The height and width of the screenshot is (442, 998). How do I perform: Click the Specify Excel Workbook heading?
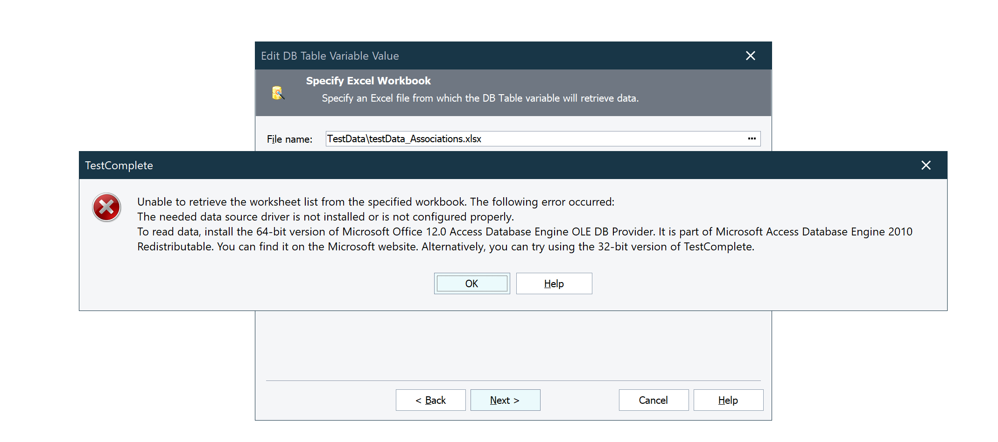click(368, 81)
